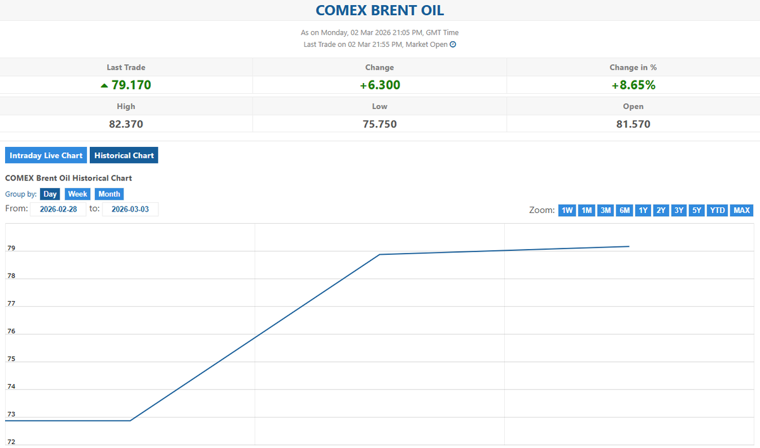Set zoom to 3M
The image size is (760, 448).
click(x=605, y=210)
